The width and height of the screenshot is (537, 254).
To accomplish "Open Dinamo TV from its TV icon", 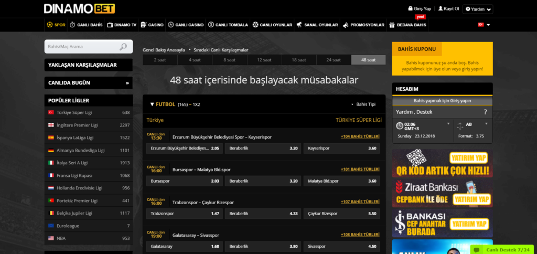I will [110, 25].
